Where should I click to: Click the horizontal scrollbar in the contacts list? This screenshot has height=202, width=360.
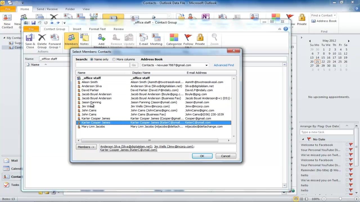tap(150, 141)
